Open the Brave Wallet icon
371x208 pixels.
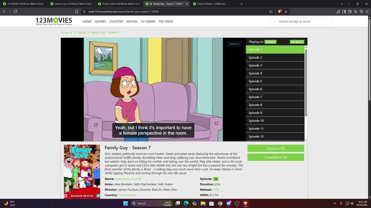pos(350,12)
